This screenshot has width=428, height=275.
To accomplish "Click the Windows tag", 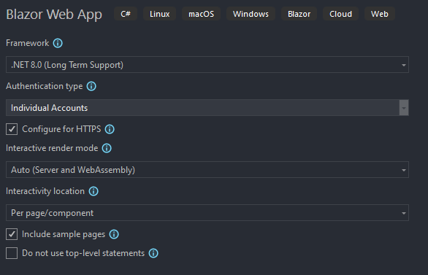I will pyautogui.click(x=251, y=14).
